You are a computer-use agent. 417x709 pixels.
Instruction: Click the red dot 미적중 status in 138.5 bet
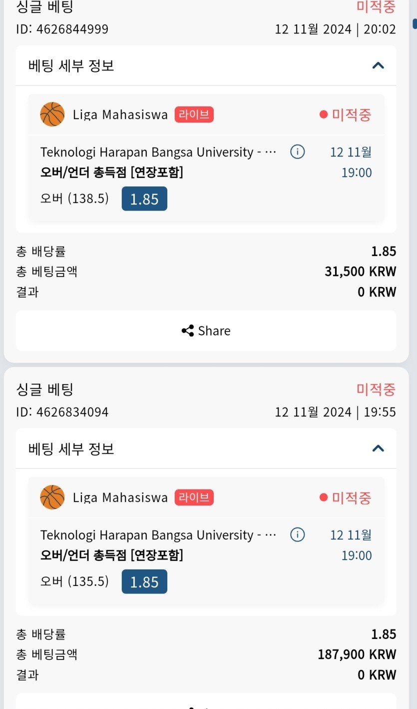coord(346,114)
